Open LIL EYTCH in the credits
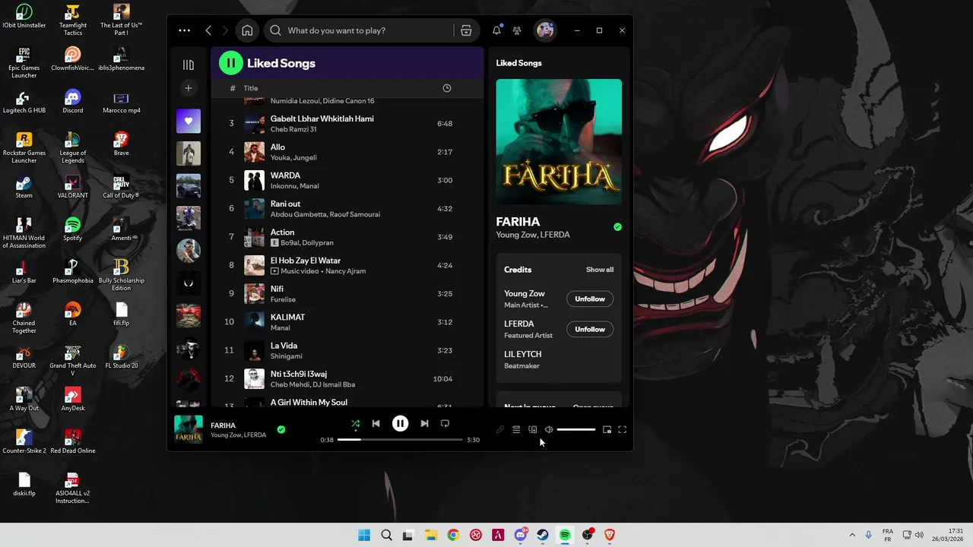The image size is (973, 547). pos(523,354)
